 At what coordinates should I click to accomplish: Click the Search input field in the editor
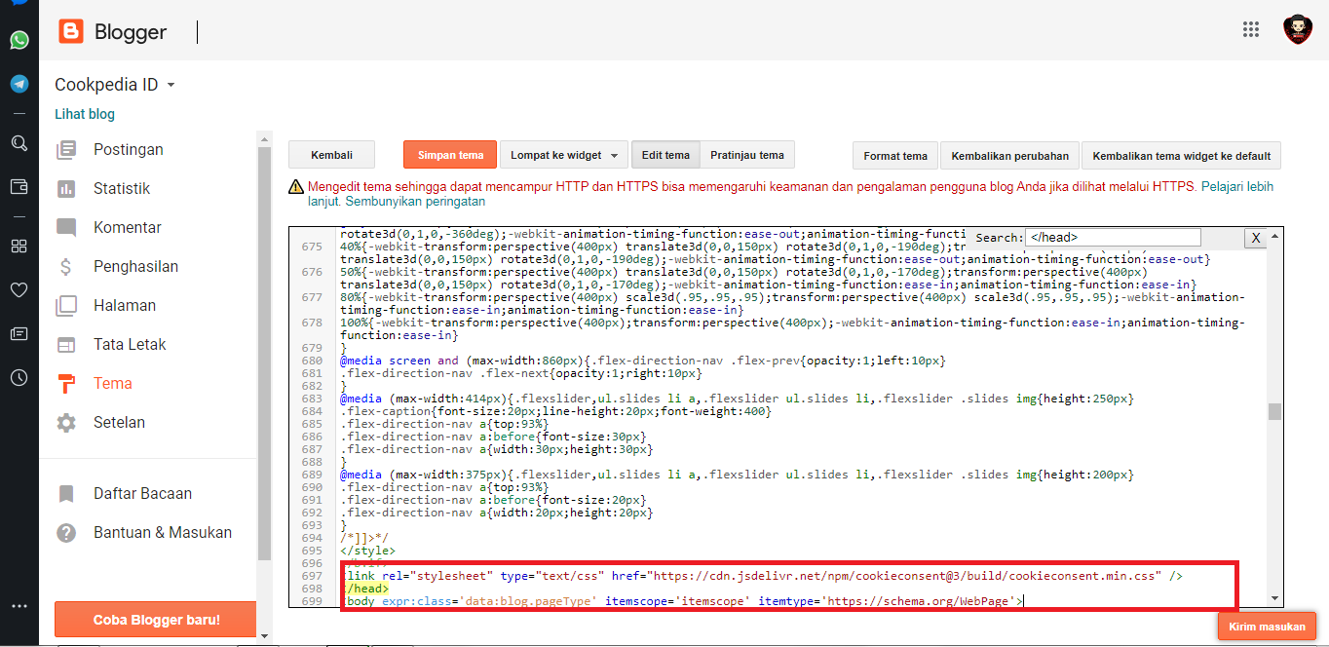[x=1113, y=238]
